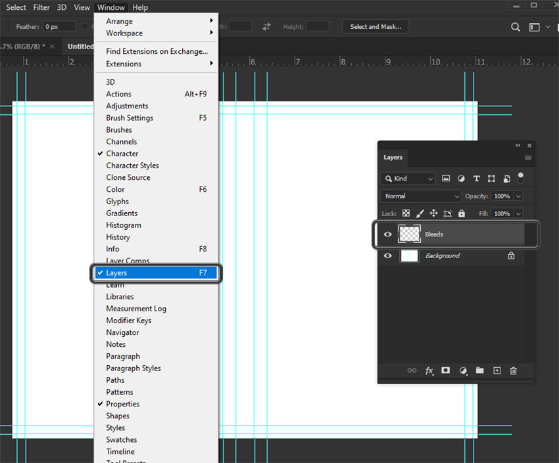Lock position move icon
Viewport: 559px width, 463px height.
(x=433, y=213)
